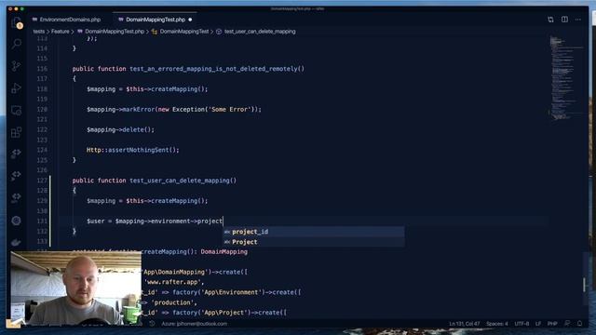Image resolution: width=596 pixels, height=335 pixels.
Task: Open the Search view in the activity bar
Action: pyautogui.click(x=16, y=44)
